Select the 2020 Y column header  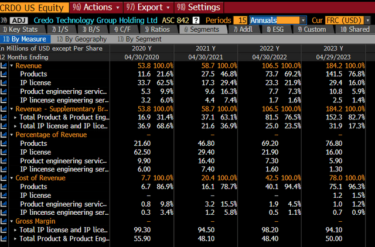[x=142, y=49]
